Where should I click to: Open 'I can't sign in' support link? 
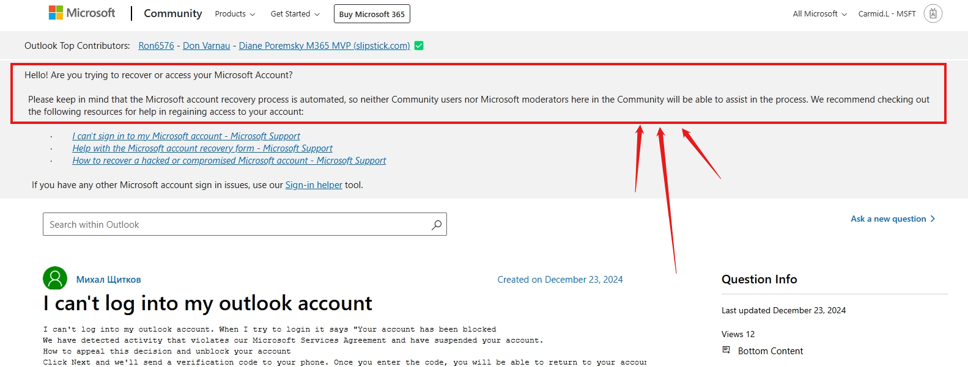(186, 136)
